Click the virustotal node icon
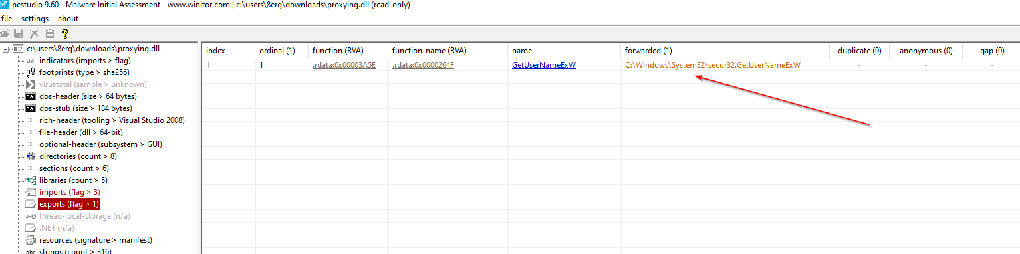The height and width of the screenshot is (254, 1020). tap(31, 84)
